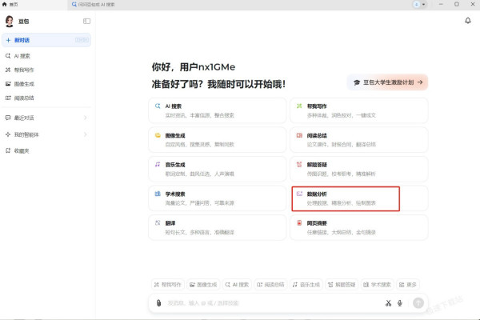Click the scissors screenshot icon
The image size is (480, 320).
point(389,303)
